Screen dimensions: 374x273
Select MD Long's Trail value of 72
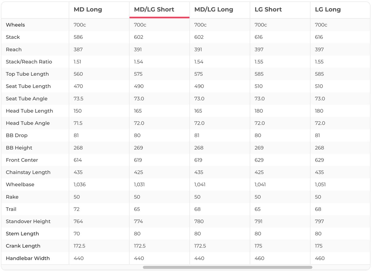(76, 209)
